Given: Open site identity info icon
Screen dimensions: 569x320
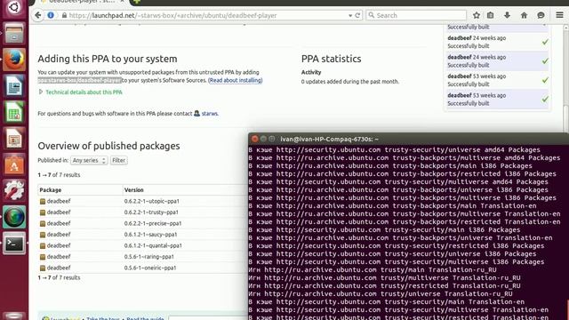Looking at the screenshot, I should point(51,15).
